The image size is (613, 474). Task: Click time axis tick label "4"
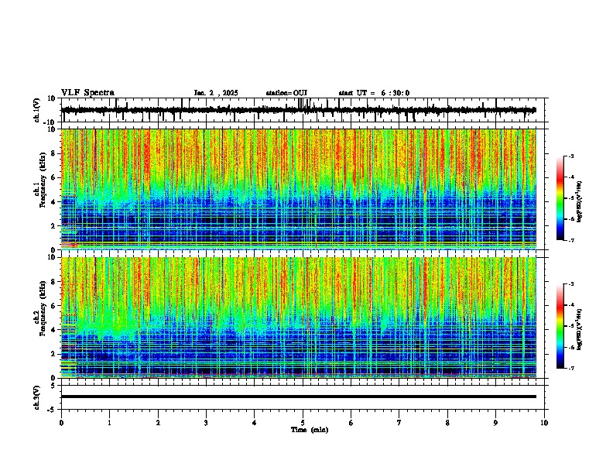255,423
